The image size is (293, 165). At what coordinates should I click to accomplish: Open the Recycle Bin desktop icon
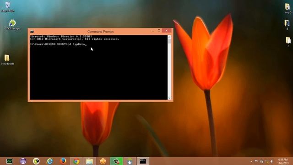(x=8, y=7)
